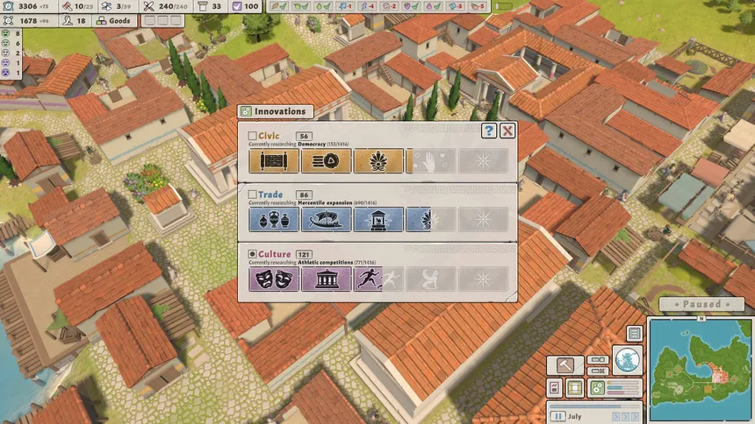Select the theater masks Culture innovation

[x=274, y=279]
